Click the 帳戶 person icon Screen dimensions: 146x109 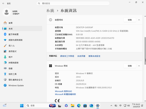(5, 57)
